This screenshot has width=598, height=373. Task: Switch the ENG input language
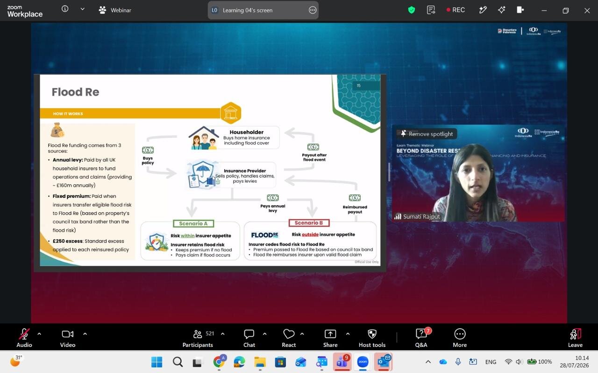[491, 362]
